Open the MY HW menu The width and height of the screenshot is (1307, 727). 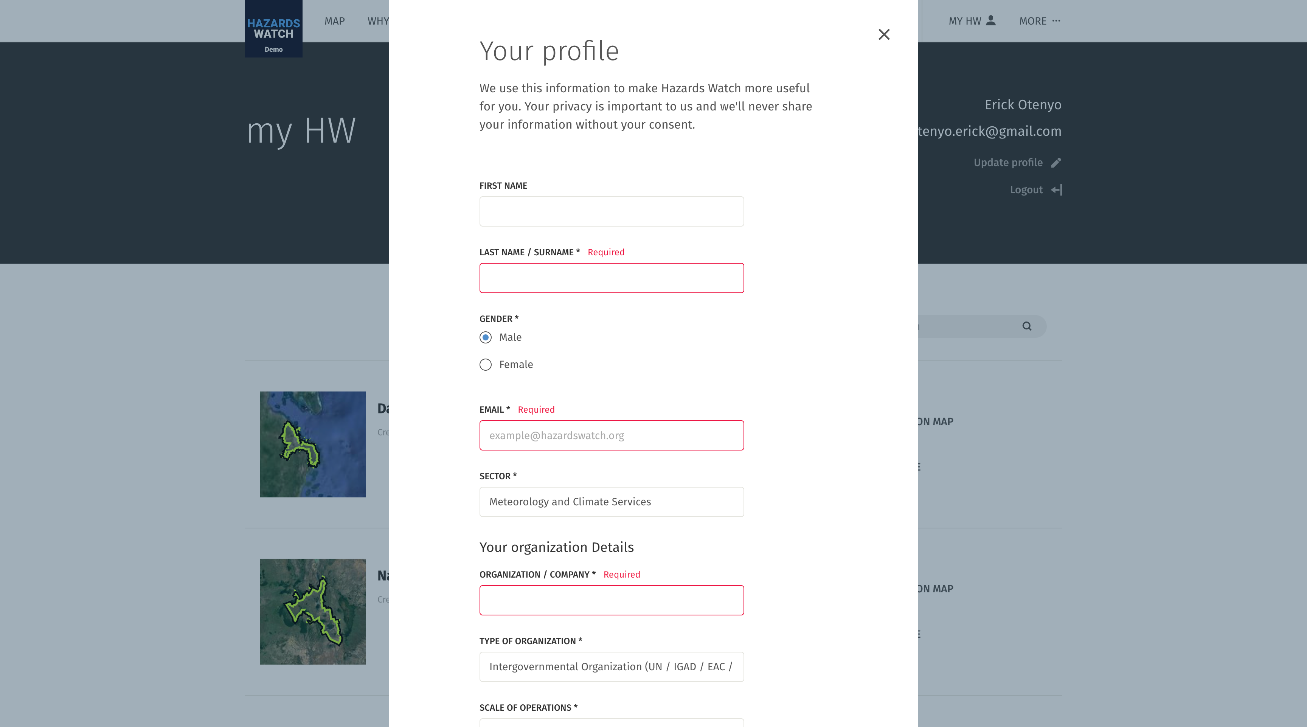click(x=972, y=21)
